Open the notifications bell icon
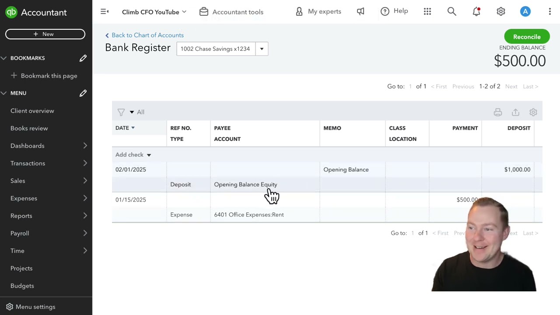The width and height of the screenshot is (560, 315). (476, 12)
